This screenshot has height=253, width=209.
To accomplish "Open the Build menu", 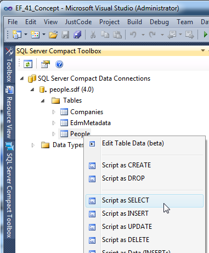I will pyautogui.click(x=134, y=22).
